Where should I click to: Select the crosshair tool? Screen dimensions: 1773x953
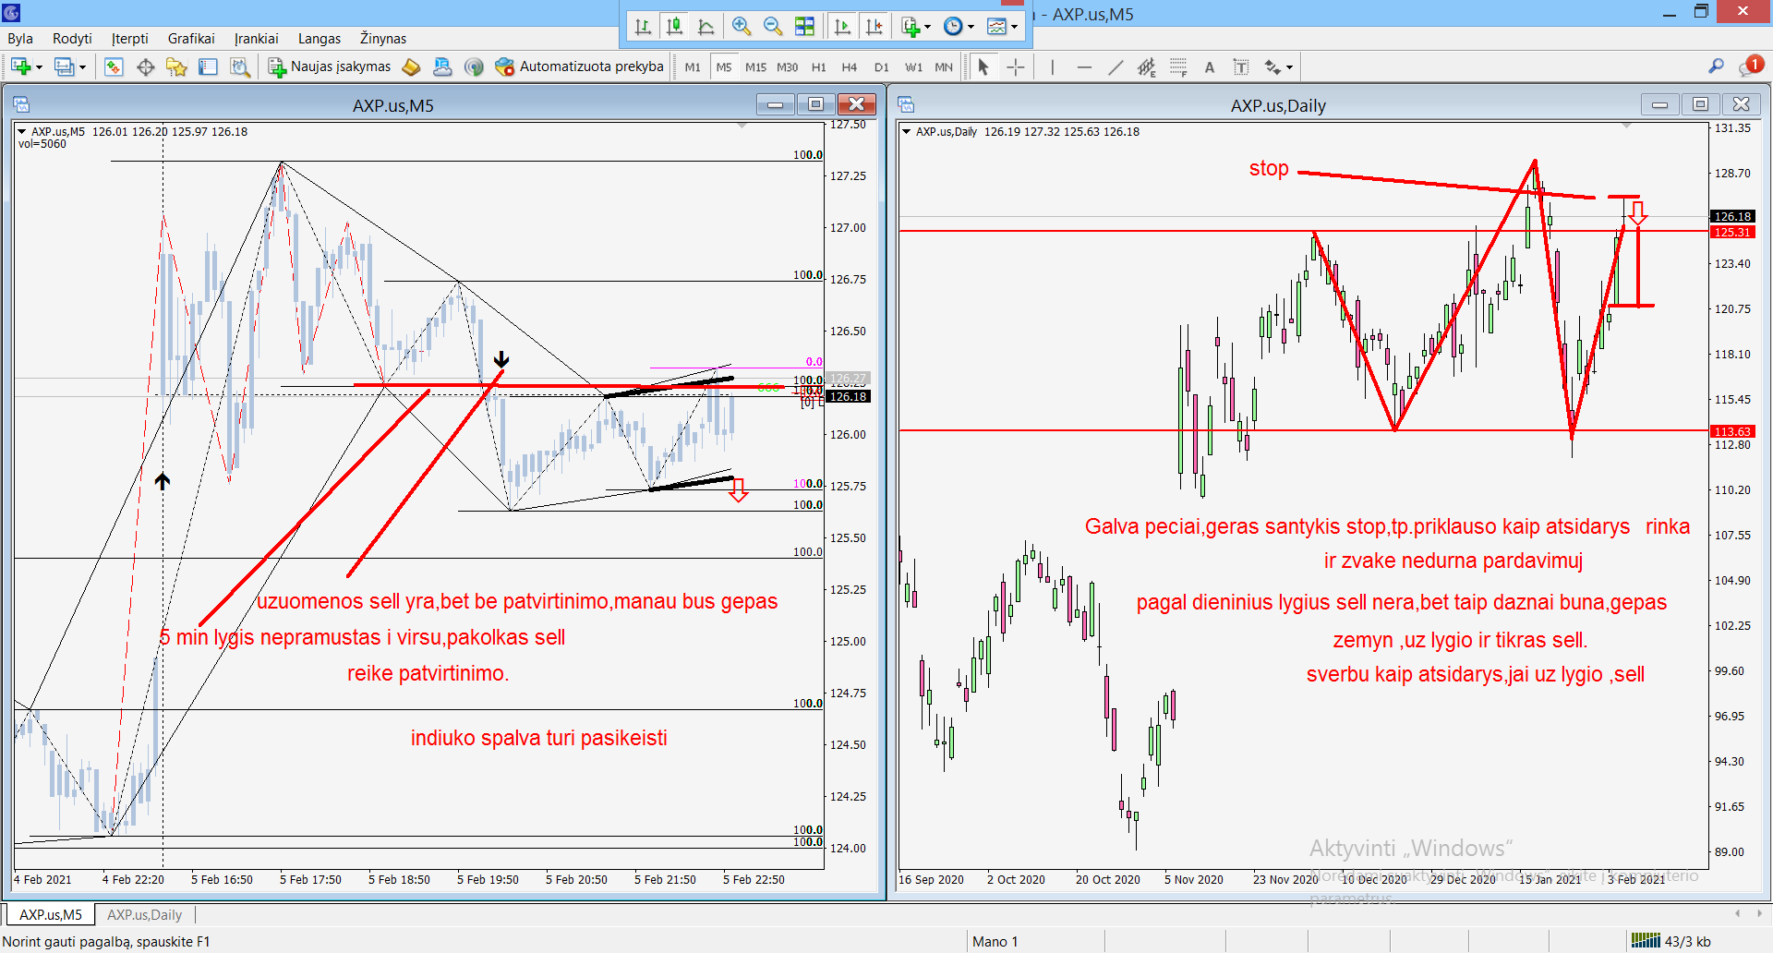pos(1016,66)
